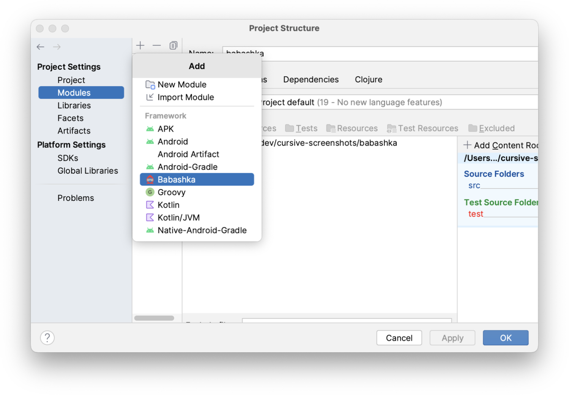Mark as Tests button
569x395 pixels.
[301, 128]
